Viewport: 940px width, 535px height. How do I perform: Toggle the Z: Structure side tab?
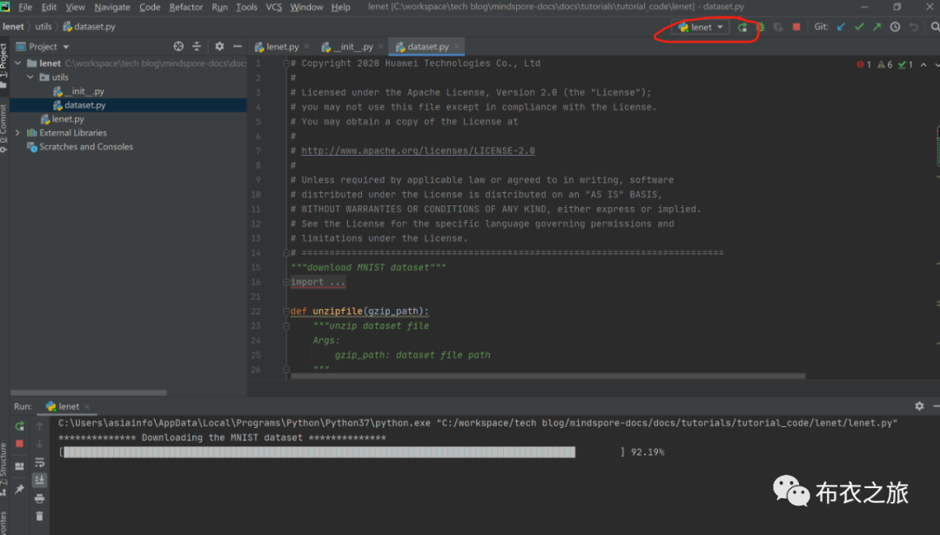coord(3,470)
